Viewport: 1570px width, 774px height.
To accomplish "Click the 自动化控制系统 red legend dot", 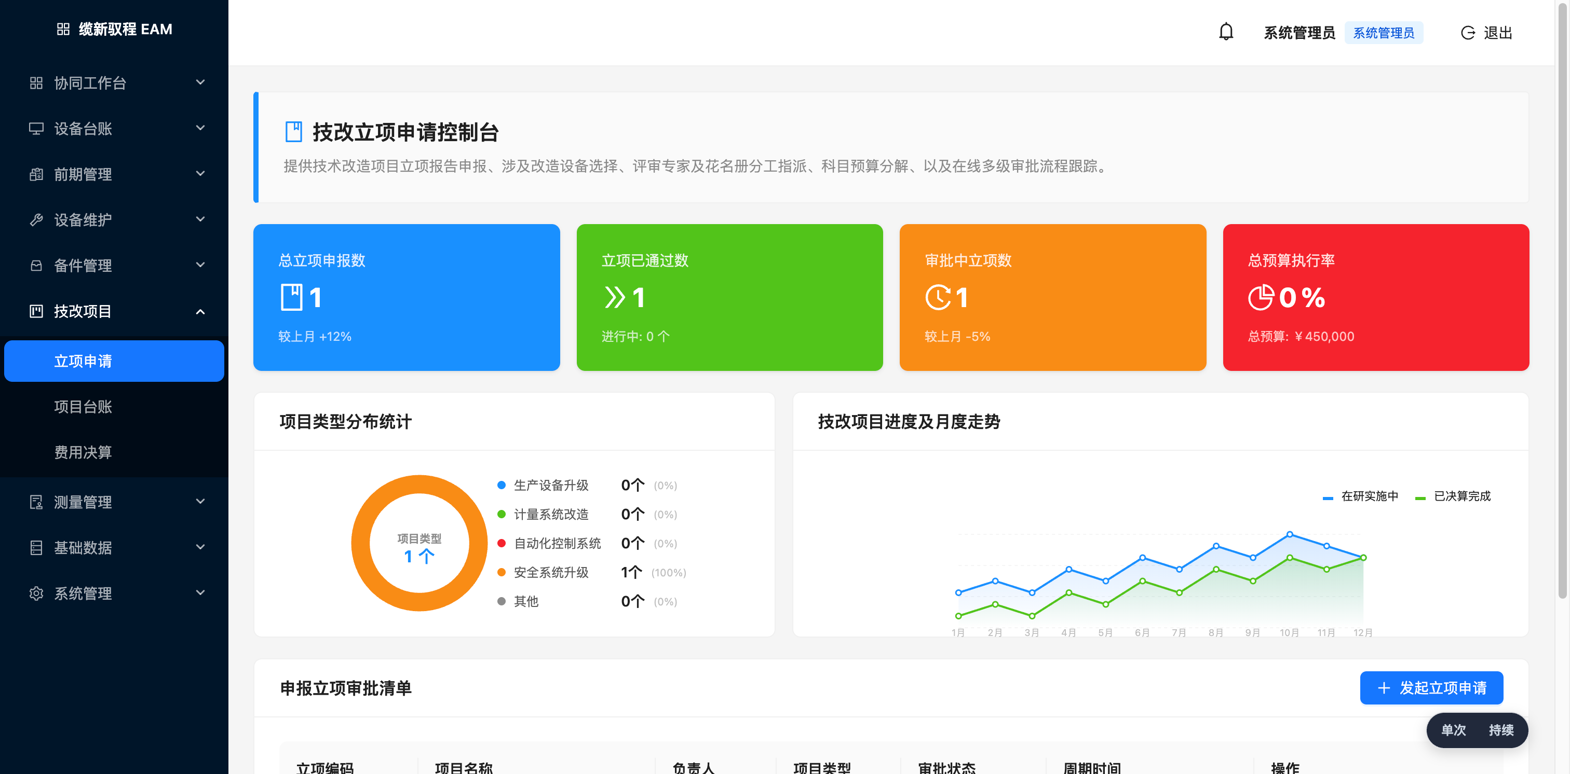I will pyautogui.click(x=502, y=543).
